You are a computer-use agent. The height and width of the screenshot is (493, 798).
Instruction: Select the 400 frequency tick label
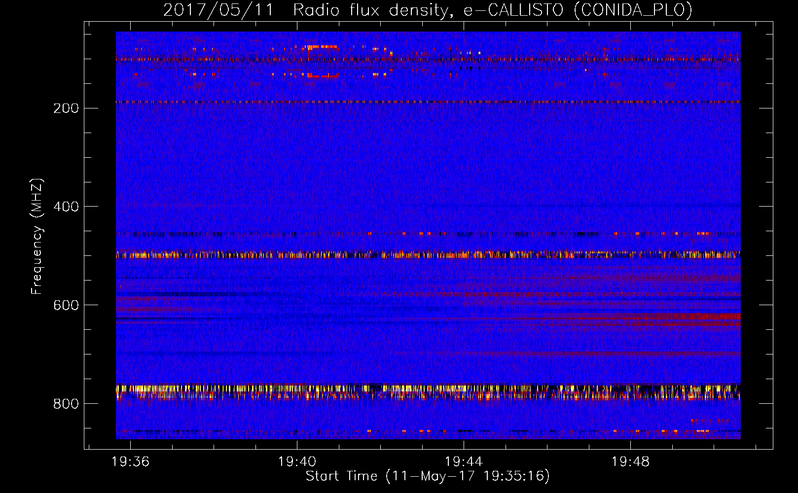point(66,207)
